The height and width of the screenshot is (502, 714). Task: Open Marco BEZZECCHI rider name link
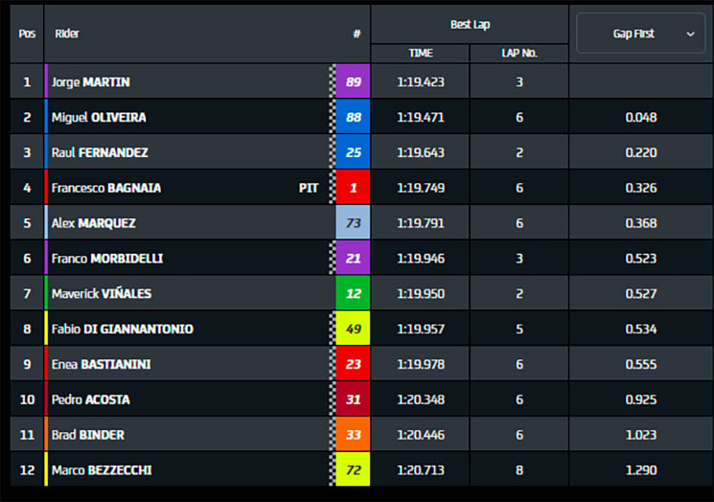point(102,470)
